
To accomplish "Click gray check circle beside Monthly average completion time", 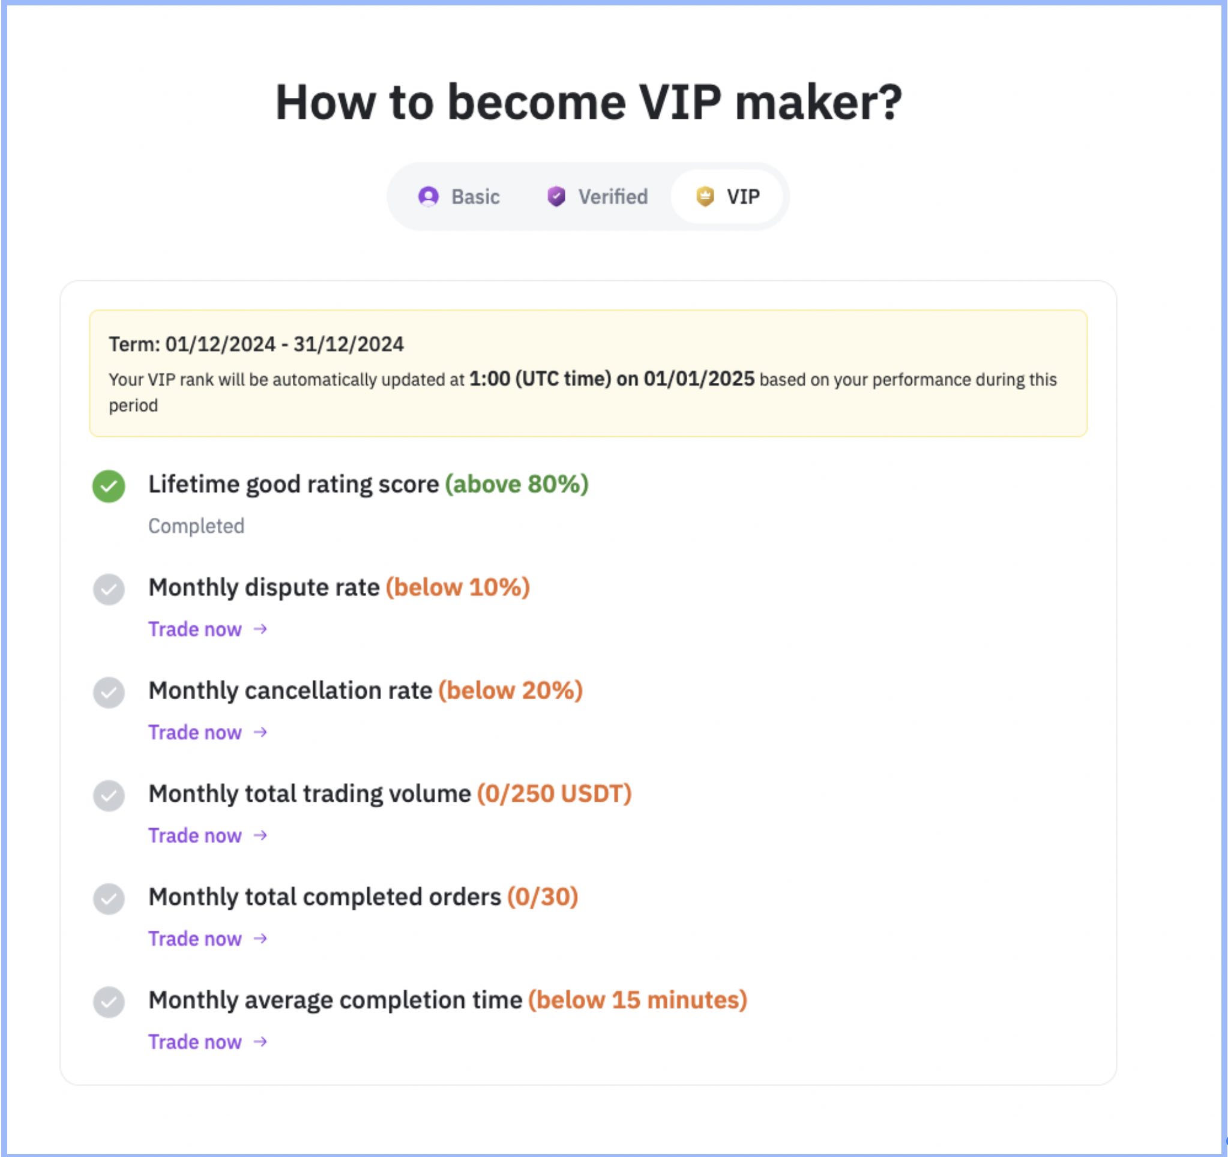I will (109, 1001).
